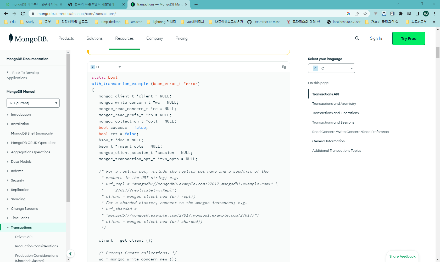Open FxJS/Strict GitHub bookmark
Screen dimensions: 440x262
[265, 22]
